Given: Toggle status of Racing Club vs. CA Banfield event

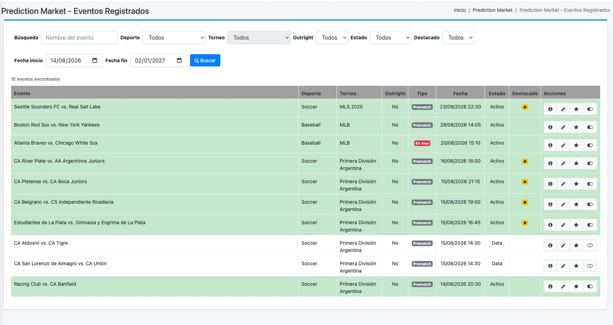Looking at the screenshot, I should coord(590,286).
